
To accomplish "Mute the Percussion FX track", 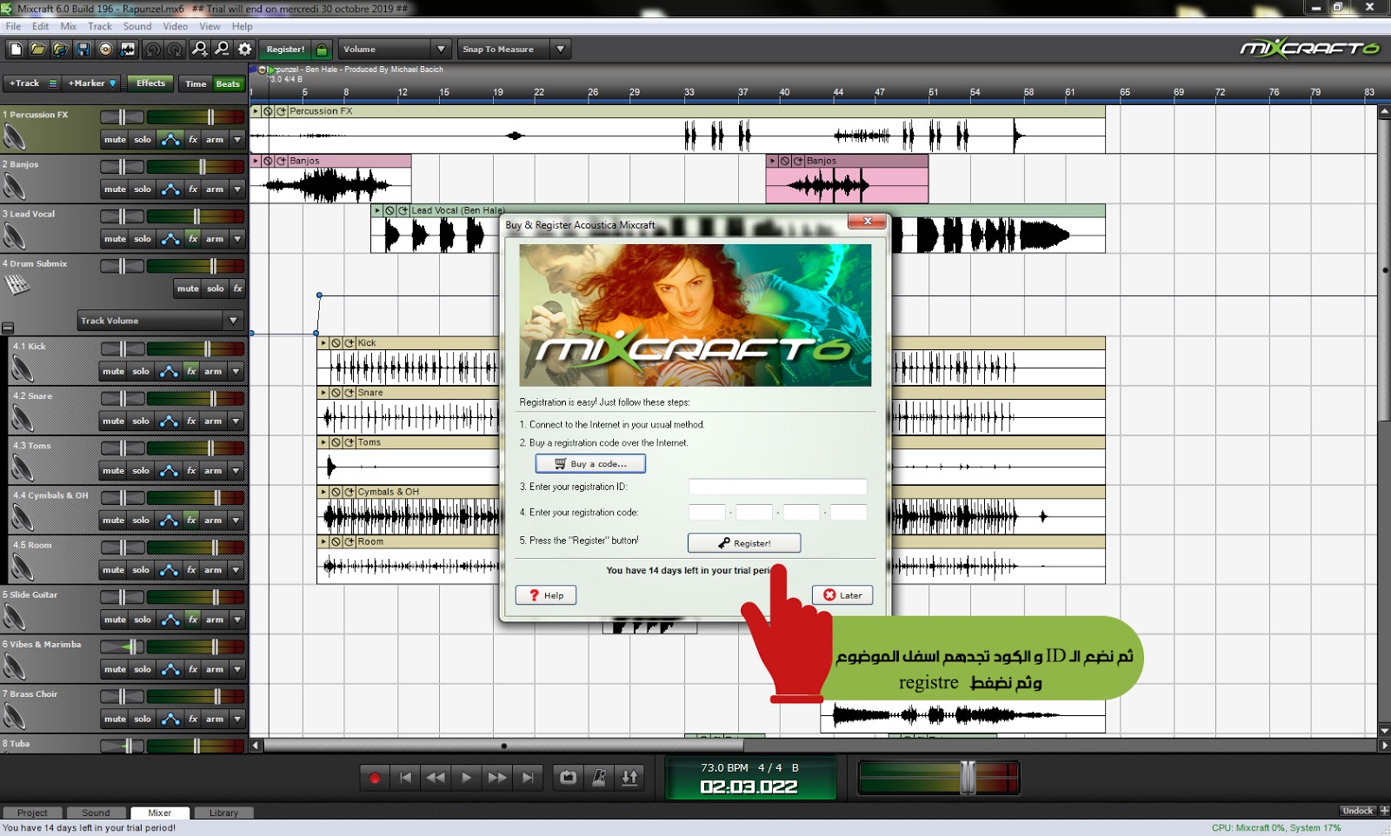I will pyautogui.click(x=115, y=140).
